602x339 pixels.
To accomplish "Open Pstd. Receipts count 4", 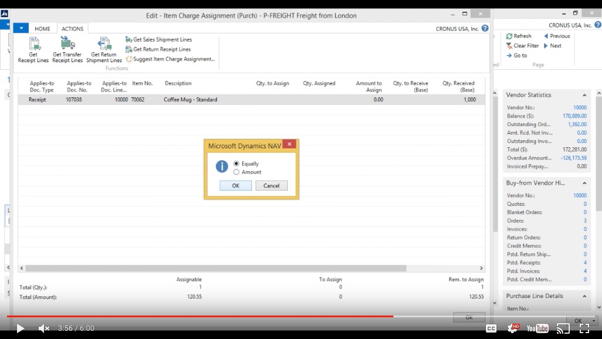I will pyautogui.click(x=585, y=263).
